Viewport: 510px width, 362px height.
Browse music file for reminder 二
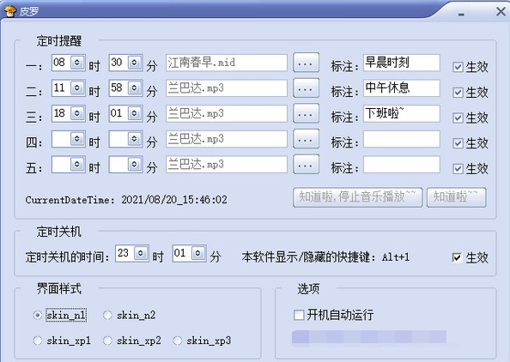click(x=306, y=87)
